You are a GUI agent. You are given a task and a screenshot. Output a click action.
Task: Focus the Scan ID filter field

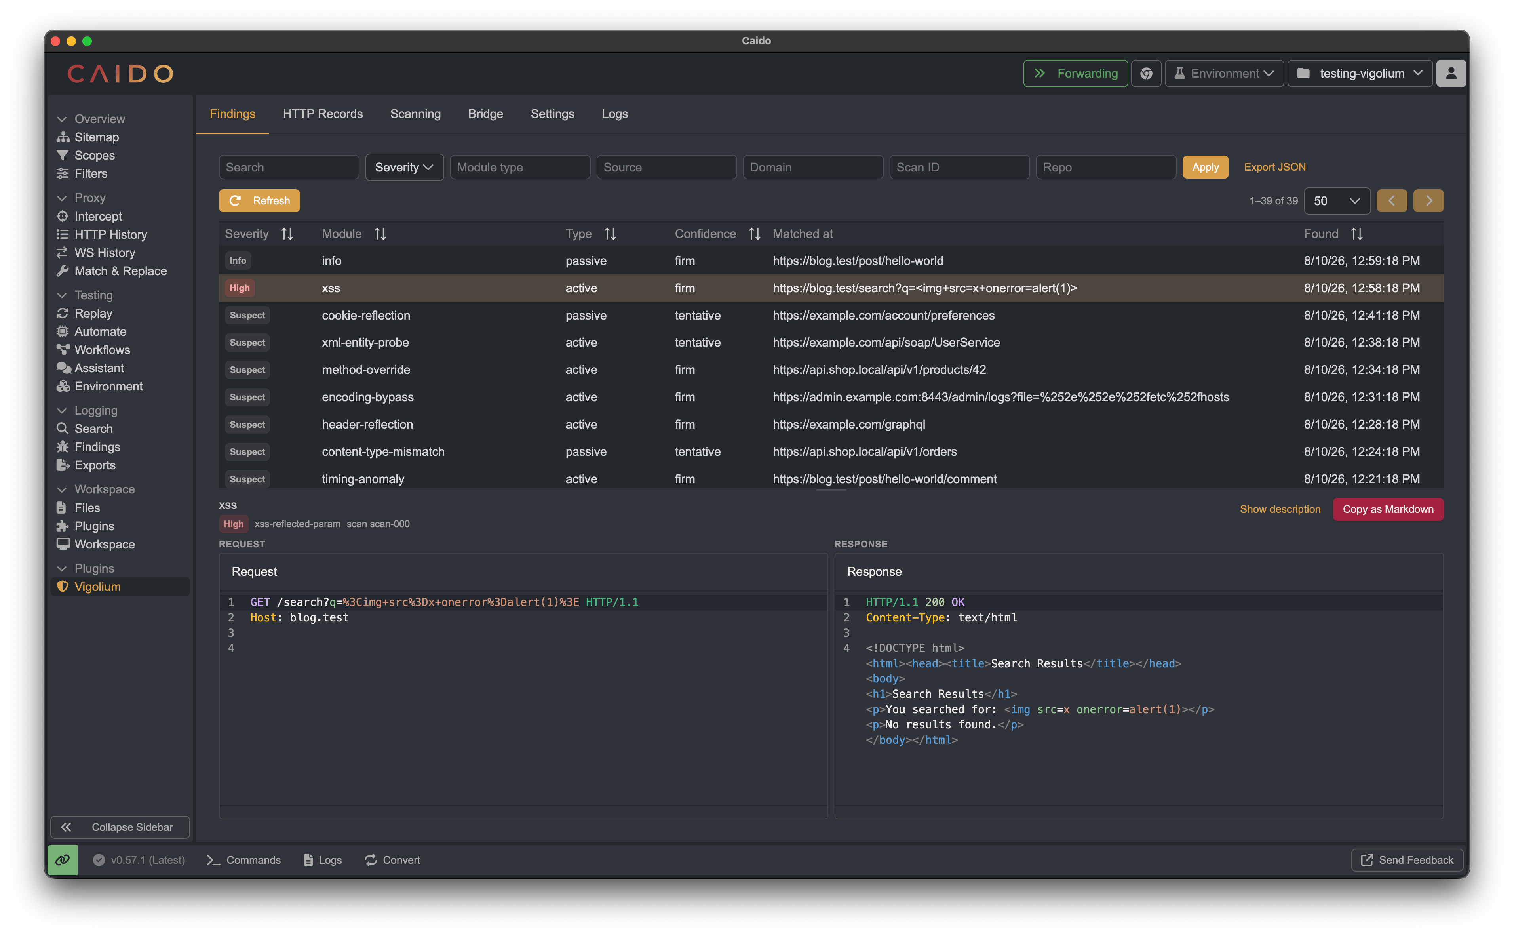(959, 167)
